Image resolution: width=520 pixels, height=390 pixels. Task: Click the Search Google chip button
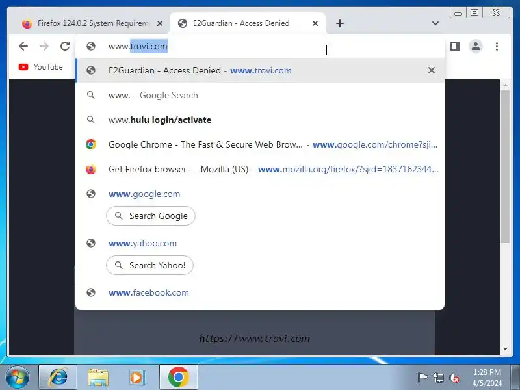click(x=151, y=216)
